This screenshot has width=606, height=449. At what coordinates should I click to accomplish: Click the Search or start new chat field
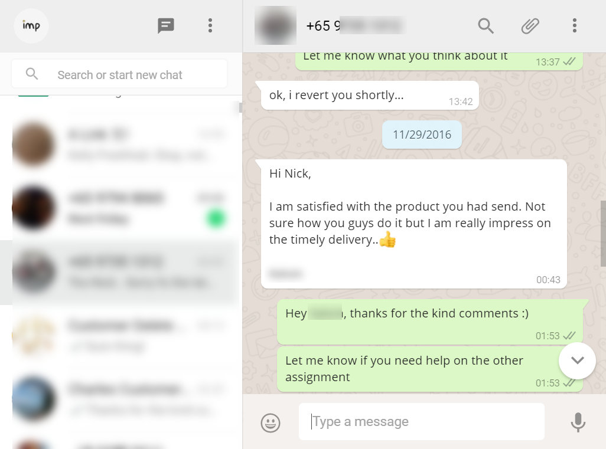tap(119, 74)
